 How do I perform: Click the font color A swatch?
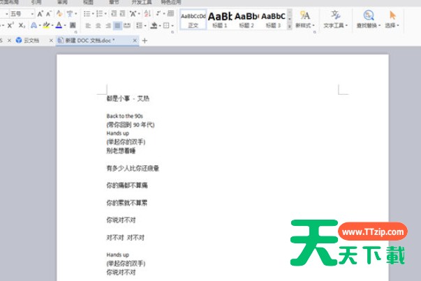(x=58, y=26)
